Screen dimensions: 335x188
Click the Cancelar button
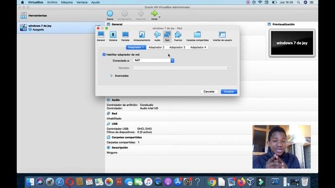[209, 91]
